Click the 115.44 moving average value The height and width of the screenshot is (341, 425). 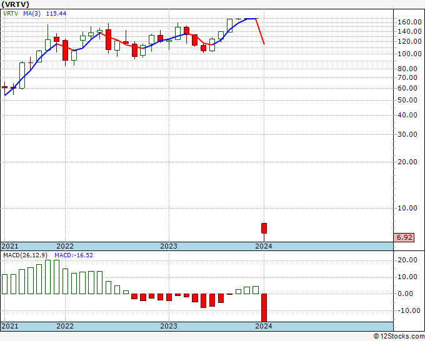click(56, 13)
